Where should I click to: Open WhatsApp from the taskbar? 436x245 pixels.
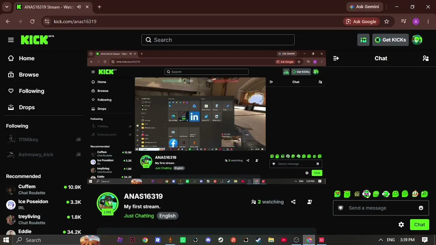point(183,240)
